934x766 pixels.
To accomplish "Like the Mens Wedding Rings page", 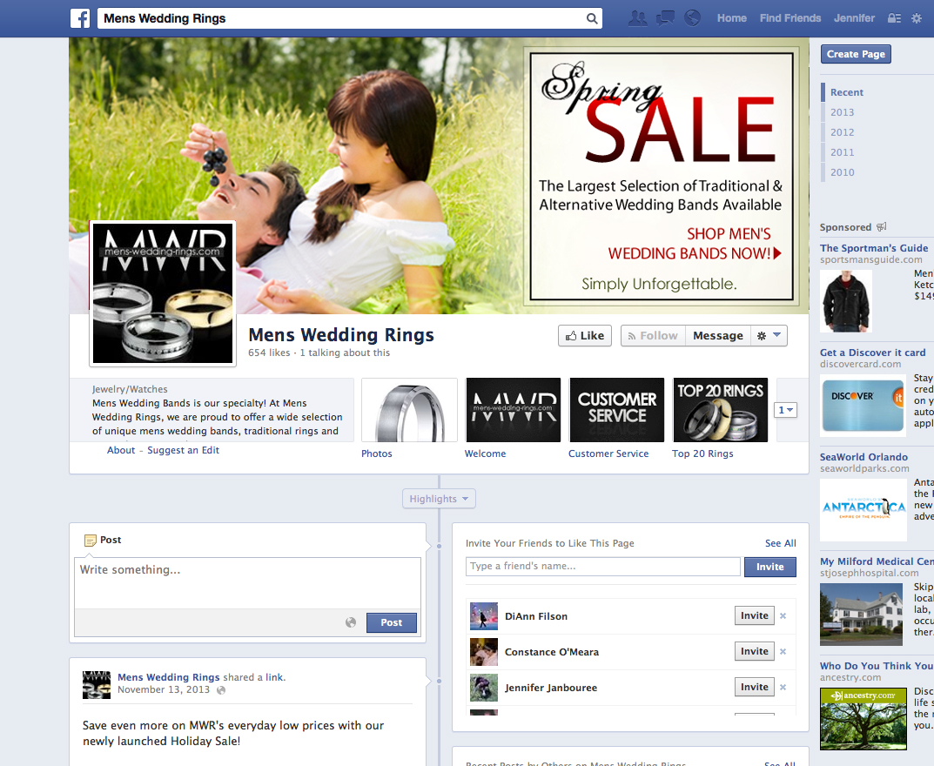I will click(x=585, y=335).
